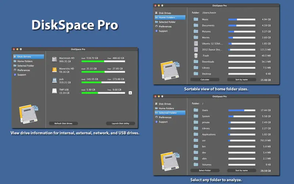Click the Volumes folder icon
Viewport: 294px width, 184px height.
point(196,164)
